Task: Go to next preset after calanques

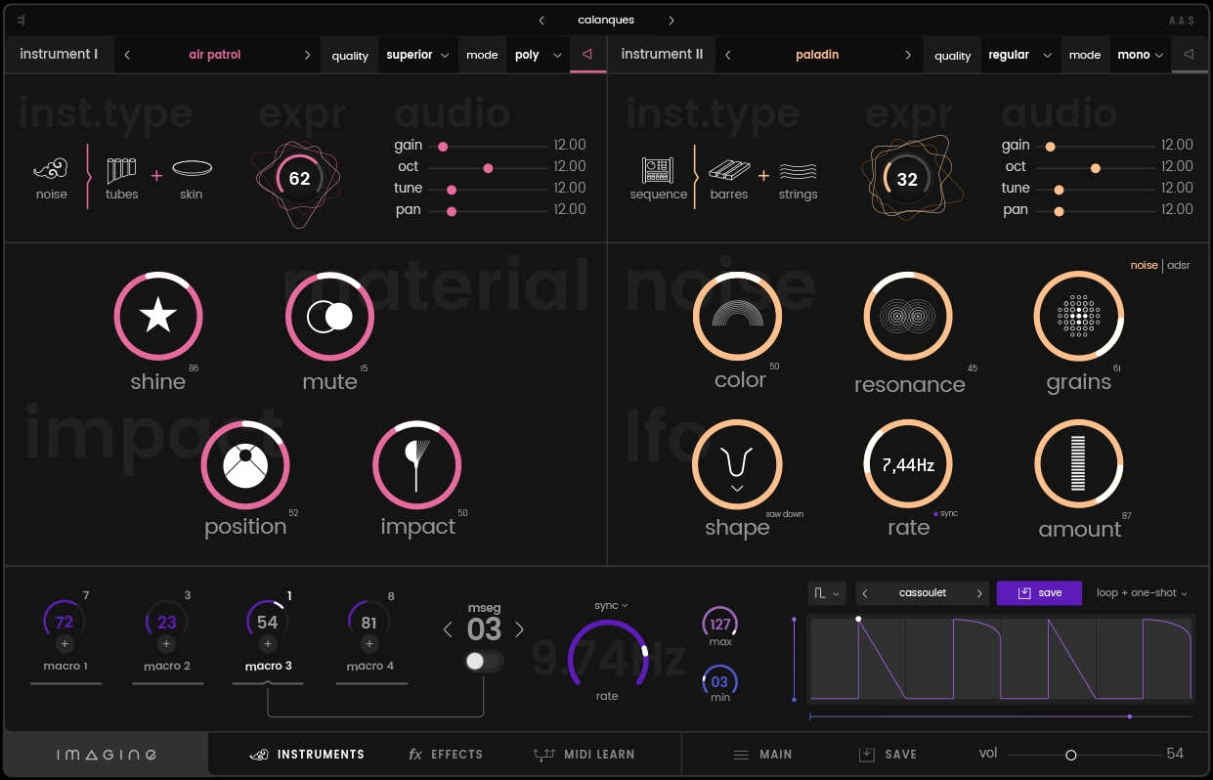Action: tap(671, 20)
